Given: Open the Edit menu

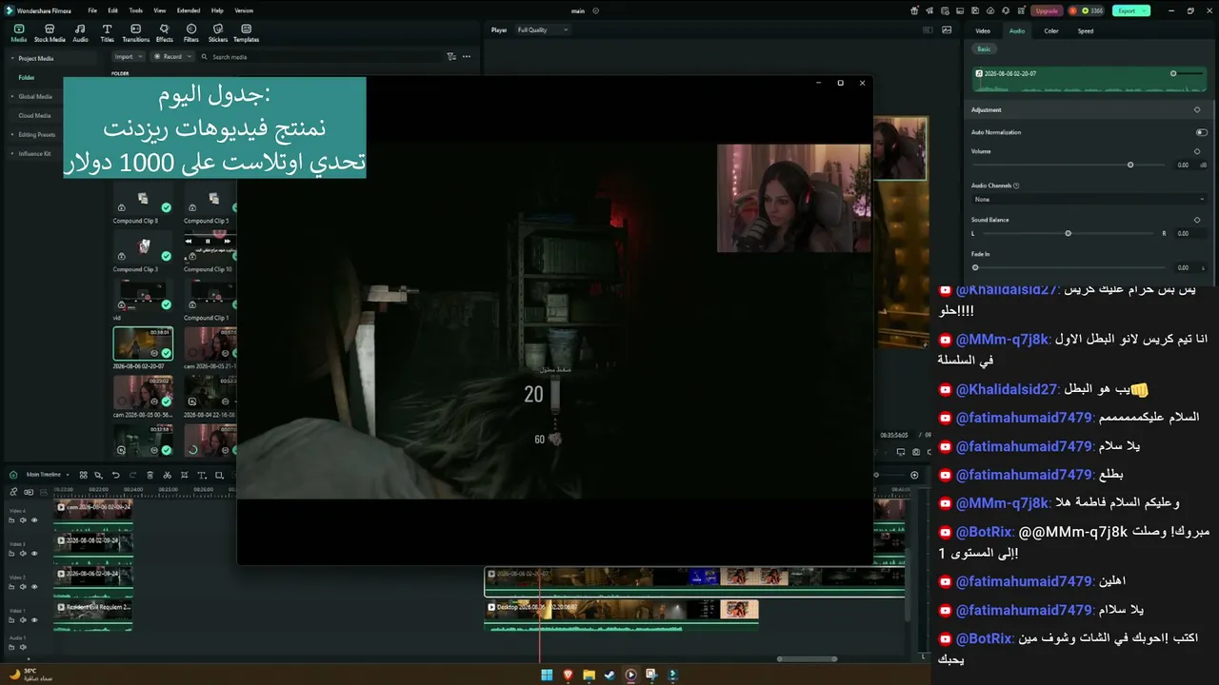Looking at the screenshot, I should 112,10.
